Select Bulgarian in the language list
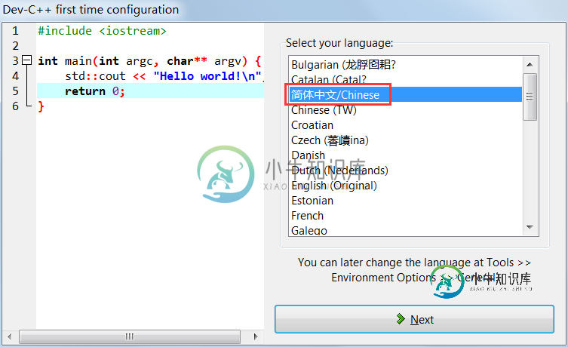568x347 pixels. click(405, 64)
